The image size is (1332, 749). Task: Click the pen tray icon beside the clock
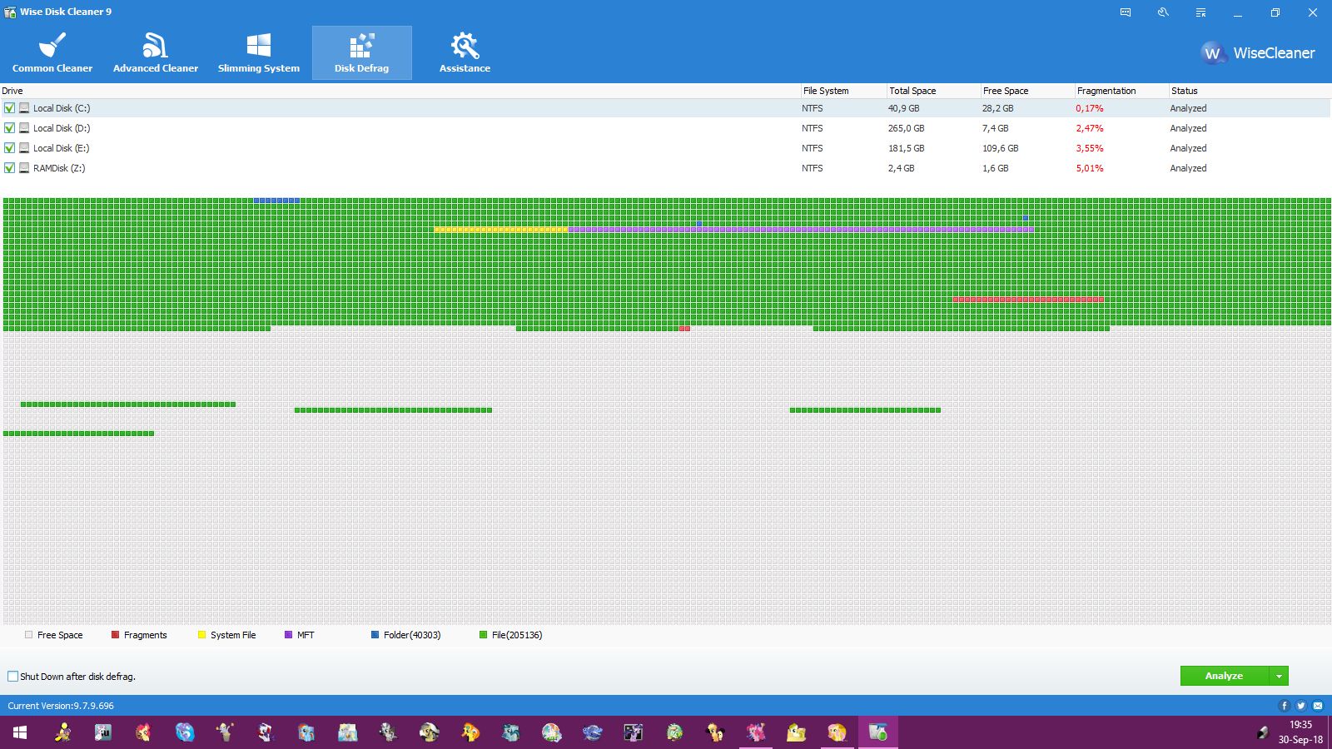coord(1263,732)
